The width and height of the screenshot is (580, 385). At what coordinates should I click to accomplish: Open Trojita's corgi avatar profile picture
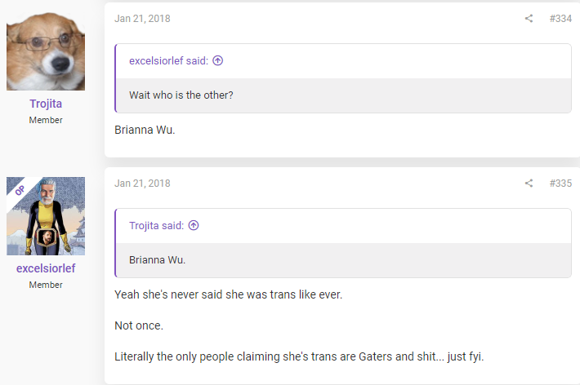[46, 51]
